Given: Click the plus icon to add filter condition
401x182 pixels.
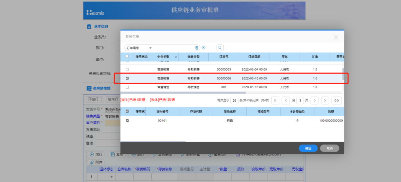Looking at the screenshot, I should tap(204, 48).
